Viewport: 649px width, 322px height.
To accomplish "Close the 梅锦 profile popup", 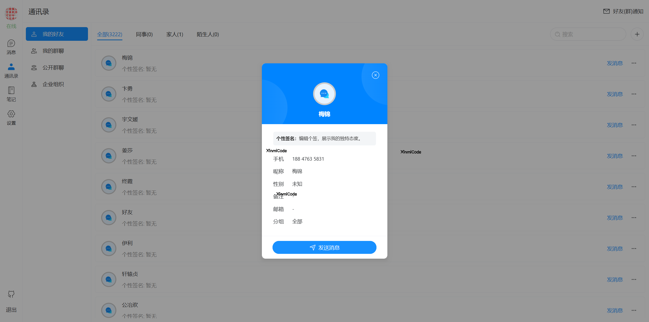I will pos(375,75).
